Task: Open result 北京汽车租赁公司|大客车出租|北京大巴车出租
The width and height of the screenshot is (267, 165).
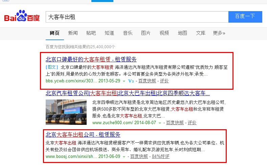Action: pos(128,93)
